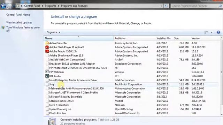
Task: Click the Forward navigation arrow
Action: click(x=9, y=6)
